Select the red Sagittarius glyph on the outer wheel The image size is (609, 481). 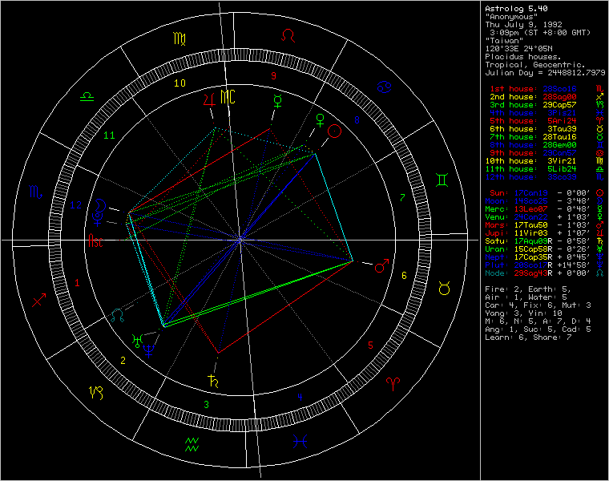[38, 300]
